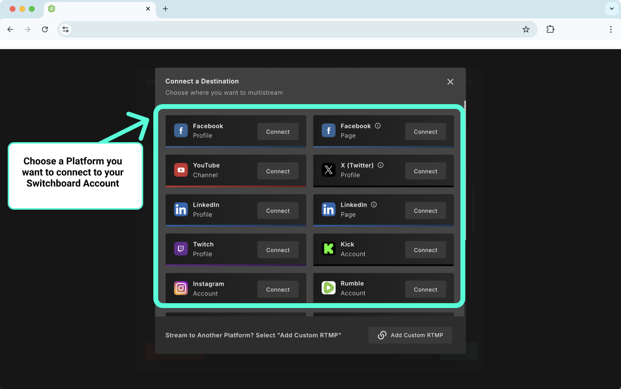
Task: Click "Choose where you want to multistream" text
Action: (x=224, y=93)
